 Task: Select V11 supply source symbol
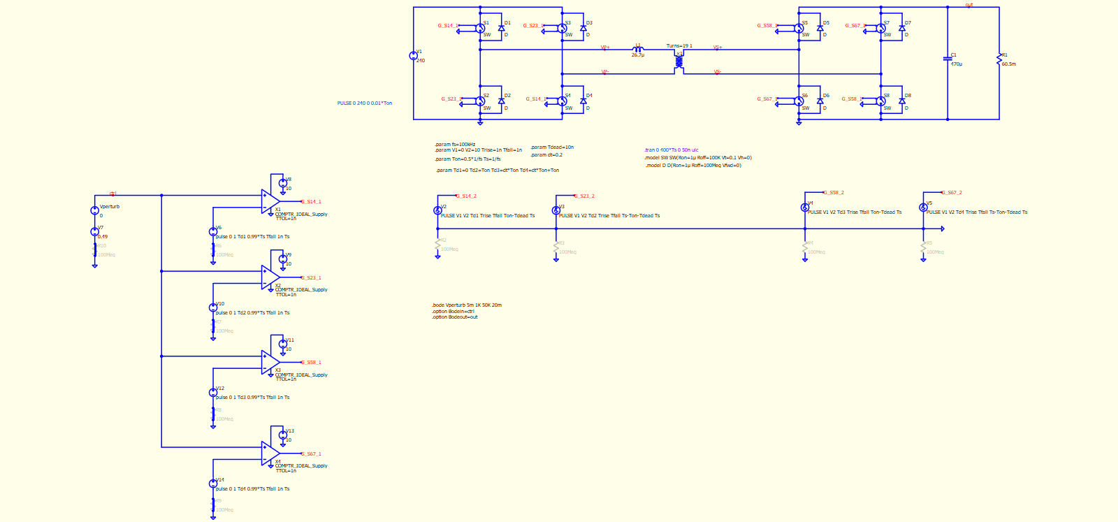point(283,344)
